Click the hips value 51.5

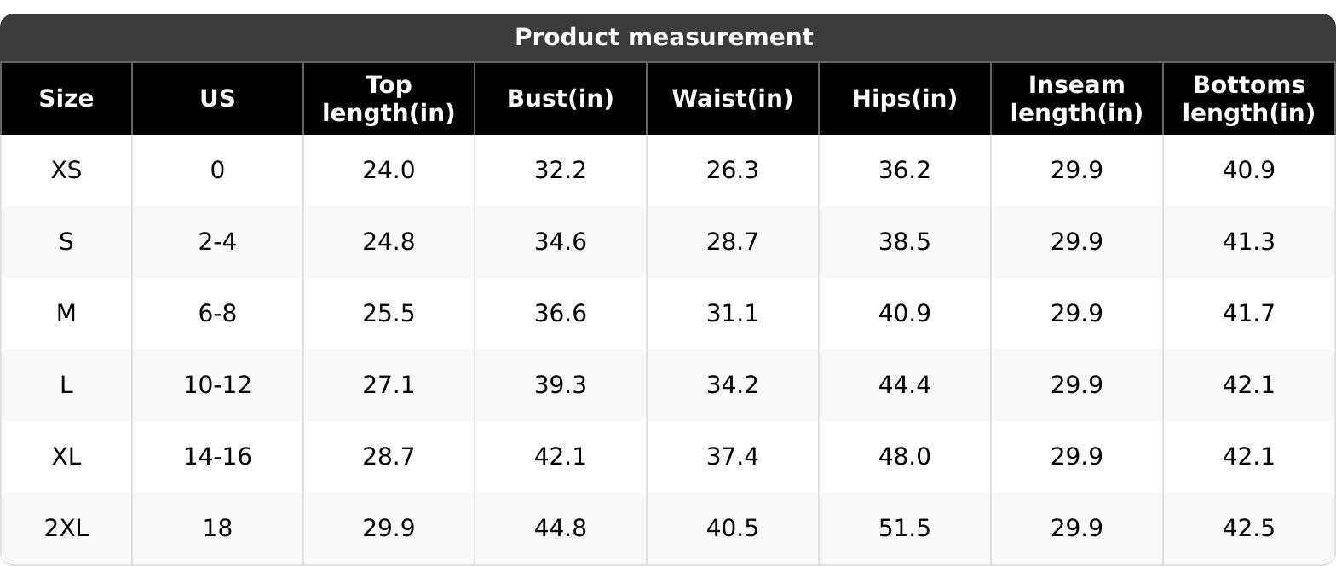[x=904, y=528]
